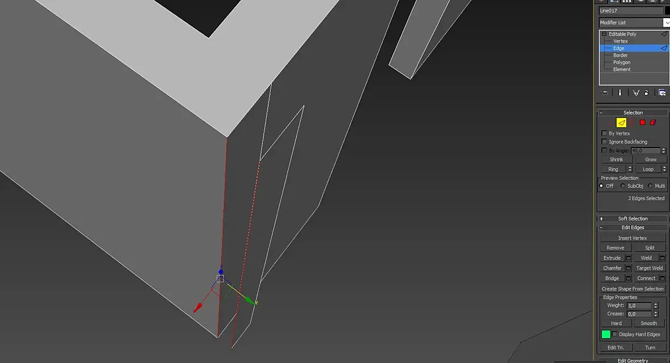Click the Insert Vertex button

(x=633, y=238)
